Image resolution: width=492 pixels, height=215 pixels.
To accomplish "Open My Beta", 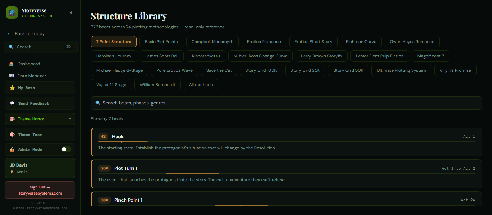I will point(40,88).
